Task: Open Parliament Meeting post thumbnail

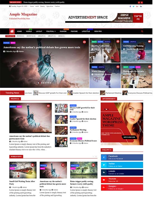Action: coord(61,130)
